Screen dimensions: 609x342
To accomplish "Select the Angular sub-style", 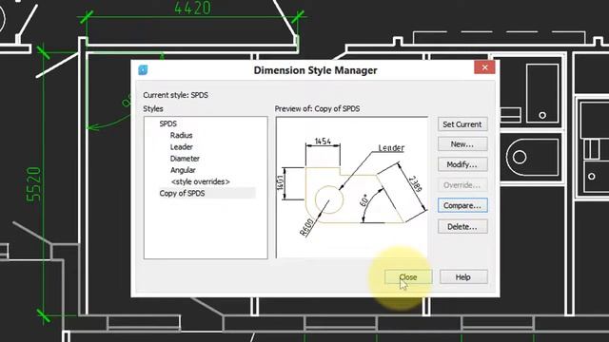I will click(x=183, y=170).
